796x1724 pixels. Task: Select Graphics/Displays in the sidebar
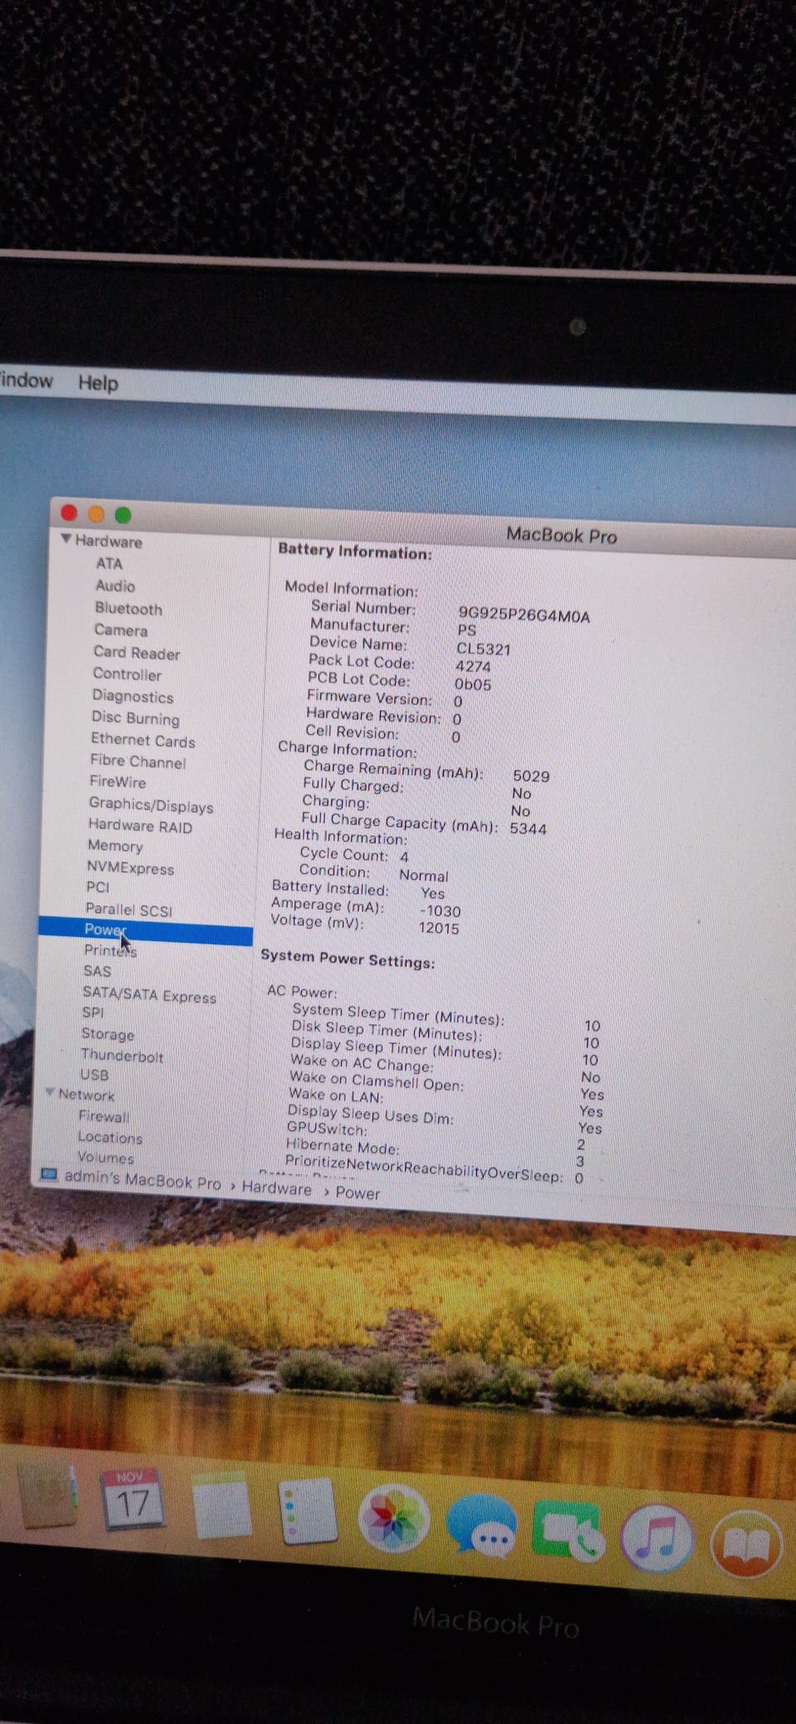tap(151, 804)
